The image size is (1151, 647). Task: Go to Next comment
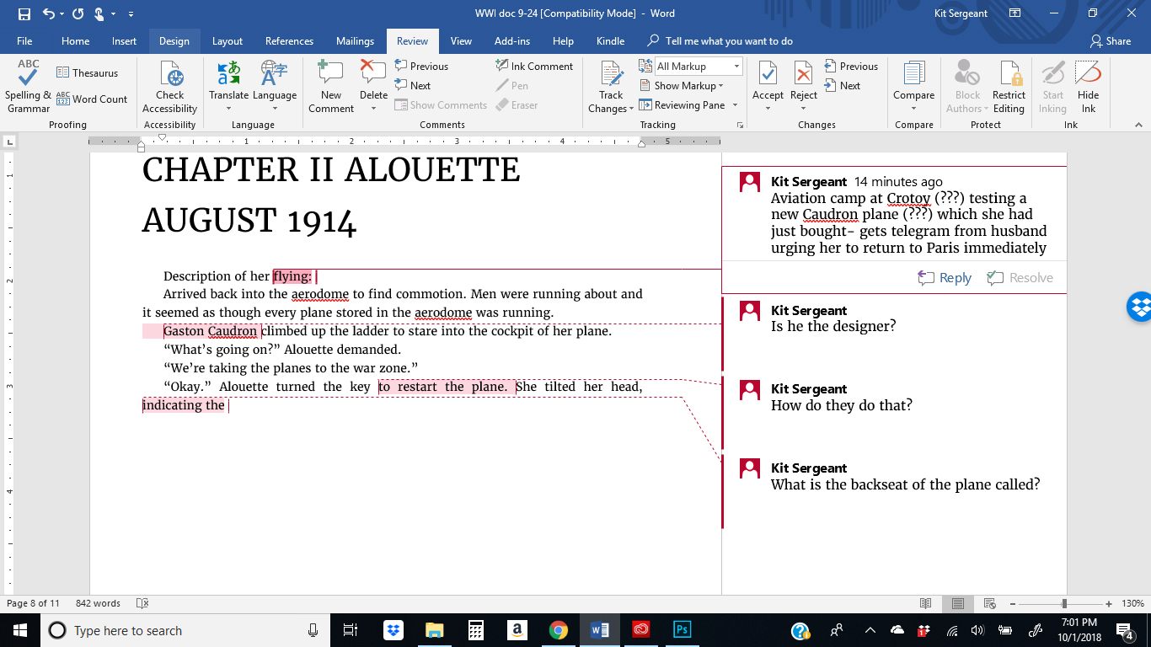click(x=413, y=86)
